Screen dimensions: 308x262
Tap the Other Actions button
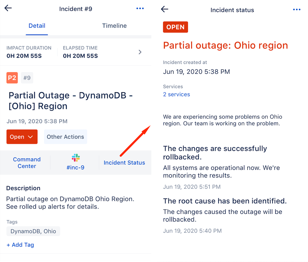pos(65,137)
